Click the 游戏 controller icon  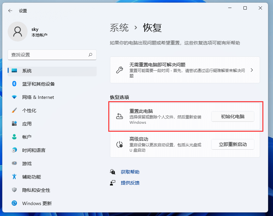(x=14, y=164)
